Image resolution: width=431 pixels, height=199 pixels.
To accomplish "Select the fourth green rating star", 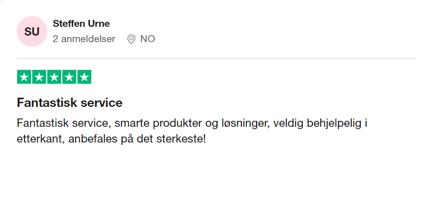I will pos(69,77).
